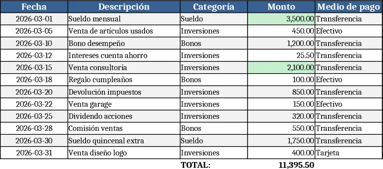Select the Comisión ventas cell

124,129
